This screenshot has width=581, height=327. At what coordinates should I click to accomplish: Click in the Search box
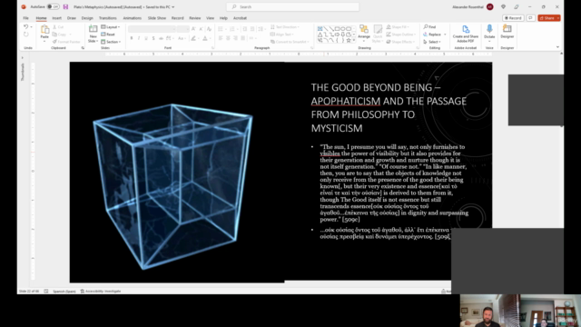coord(292,6)
